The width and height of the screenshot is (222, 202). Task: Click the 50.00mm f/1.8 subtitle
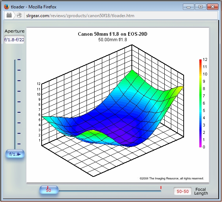[112, 40]
